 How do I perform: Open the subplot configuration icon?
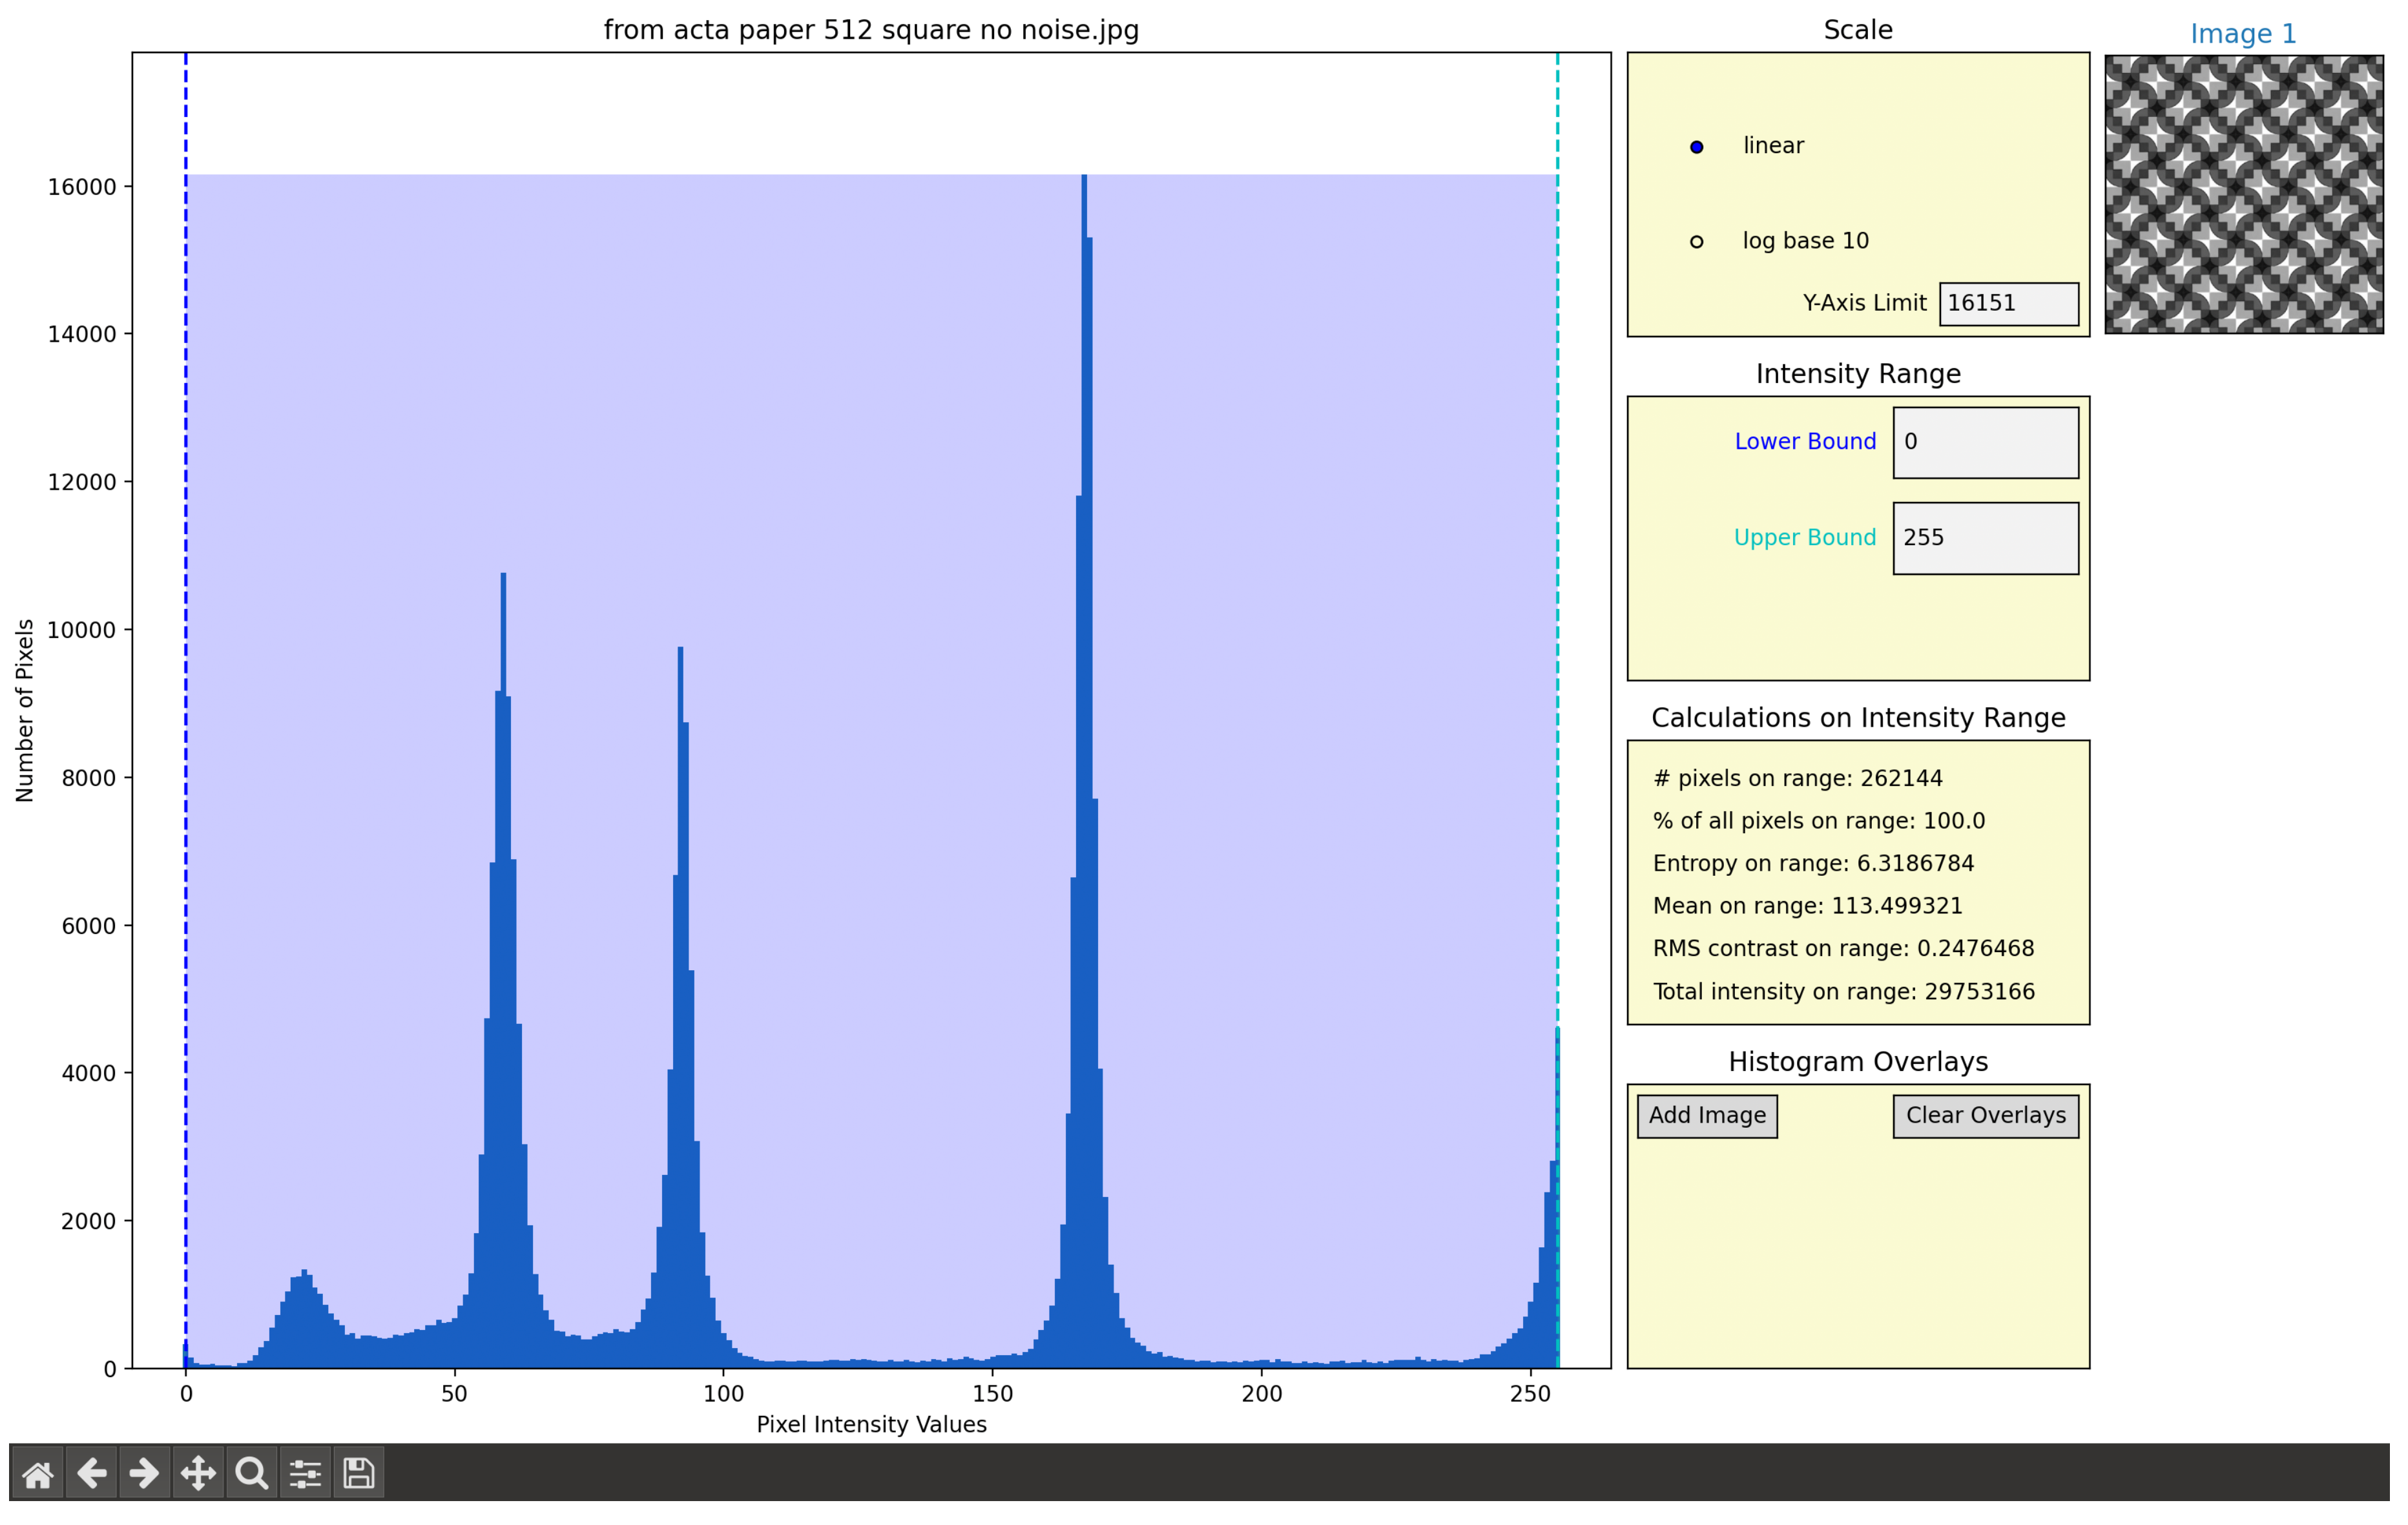305,1473
